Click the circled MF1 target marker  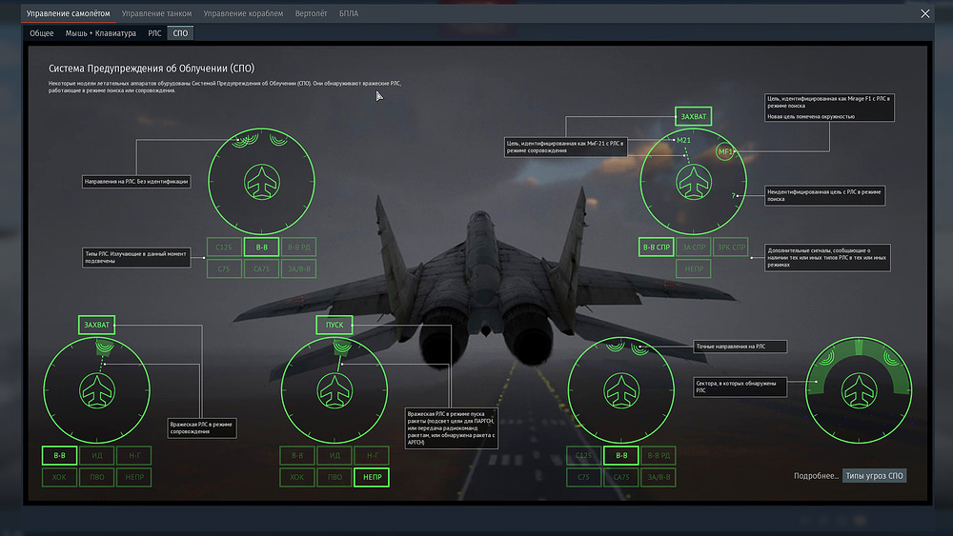coord(726,152)
